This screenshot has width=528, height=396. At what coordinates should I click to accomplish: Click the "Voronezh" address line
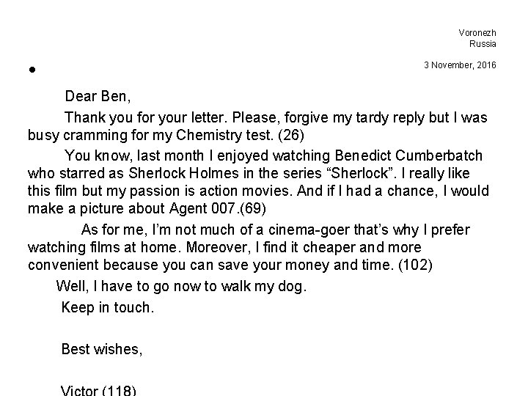coord(477,32)
